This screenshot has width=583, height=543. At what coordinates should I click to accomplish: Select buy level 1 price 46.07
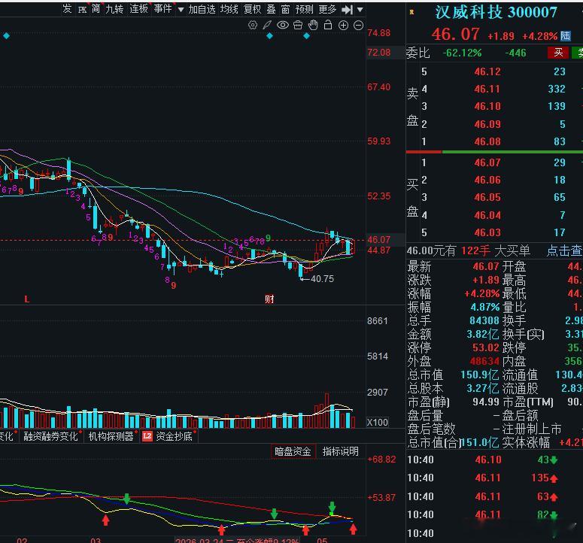(x=487, y=162)
